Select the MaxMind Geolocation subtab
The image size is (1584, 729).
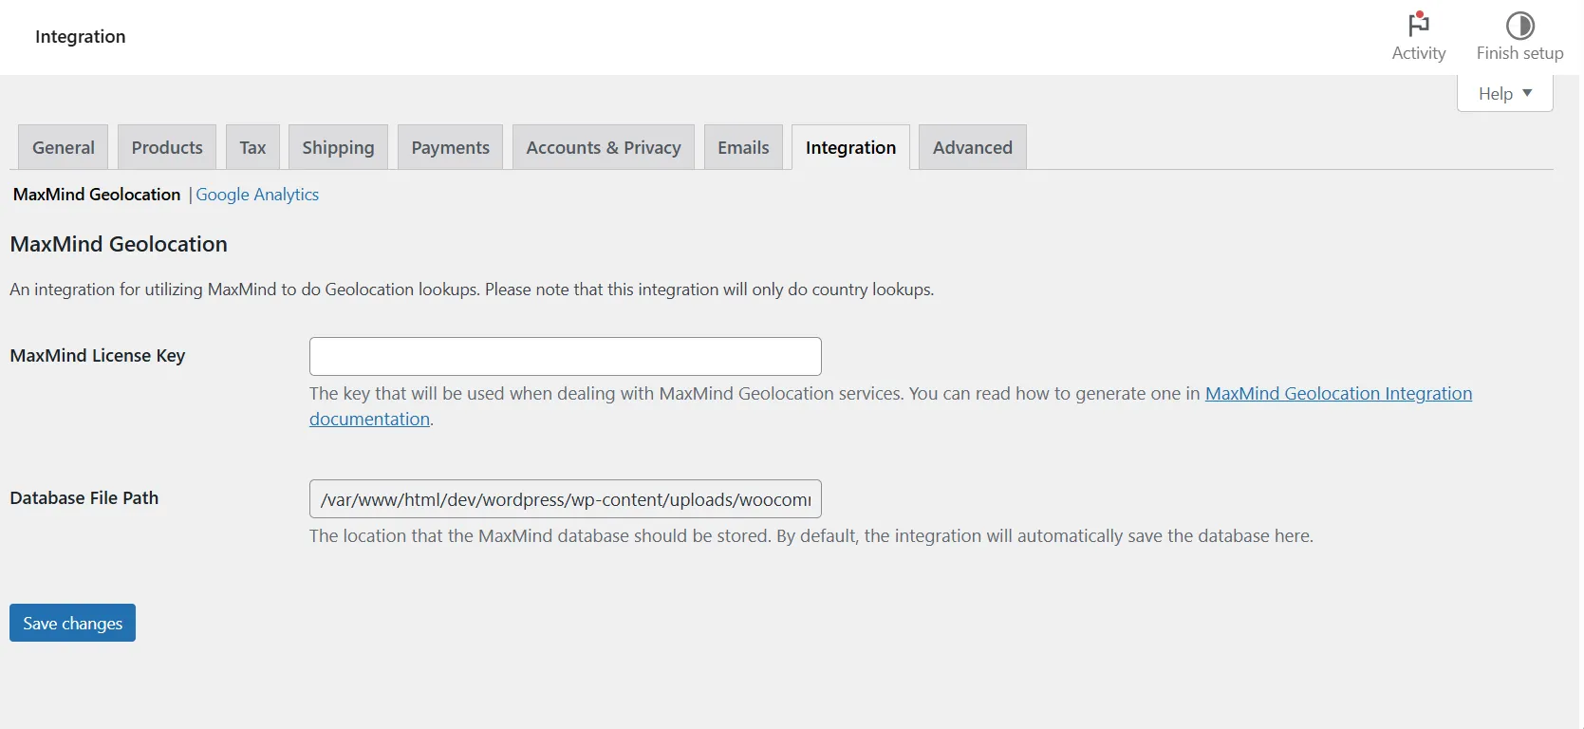tap(96, 195)
